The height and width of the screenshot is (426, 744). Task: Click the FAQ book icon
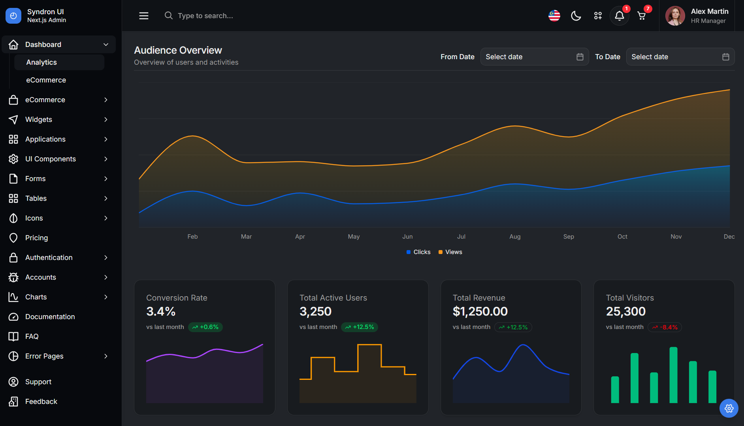click(x=13, y=336)
